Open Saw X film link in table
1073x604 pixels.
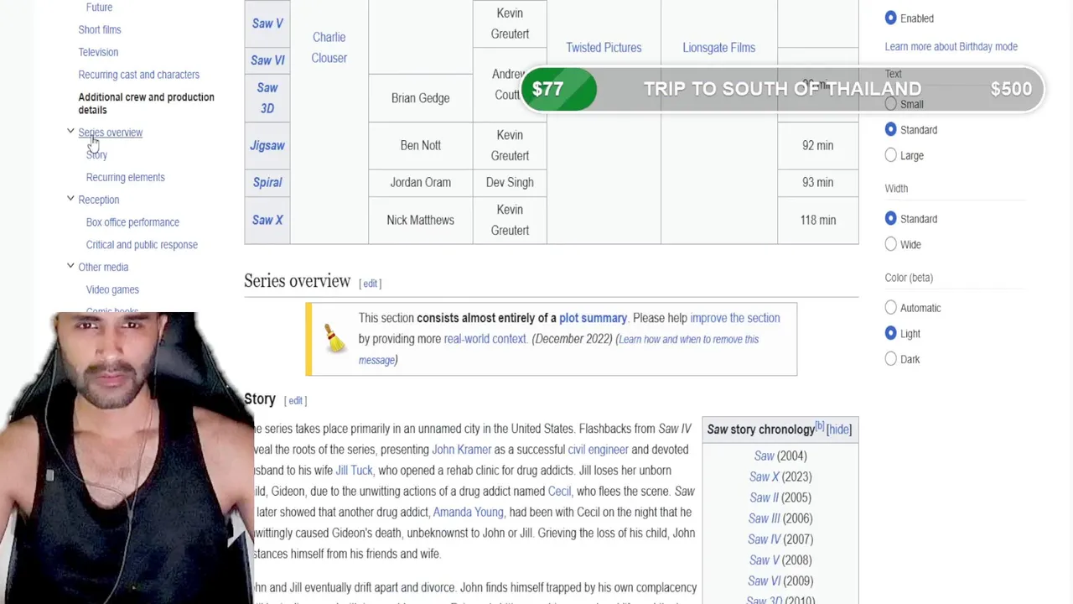point(267,220)
